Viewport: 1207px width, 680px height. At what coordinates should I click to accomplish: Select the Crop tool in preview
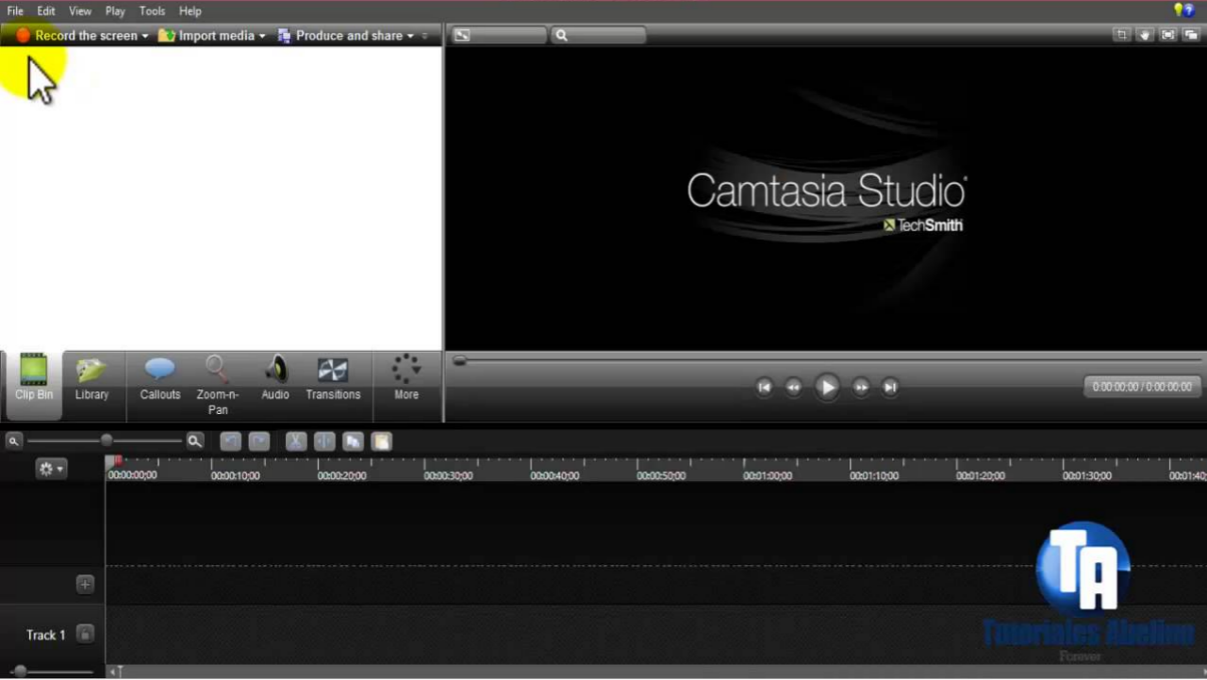pyautogui.click(x=1121, y=35)
